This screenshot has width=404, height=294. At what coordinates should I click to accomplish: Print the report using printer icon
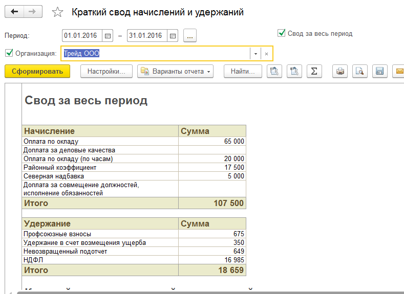point(339,72)
